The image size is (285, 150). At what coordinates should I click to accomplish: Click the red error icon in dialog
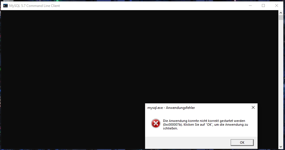[x=156, y=123]
